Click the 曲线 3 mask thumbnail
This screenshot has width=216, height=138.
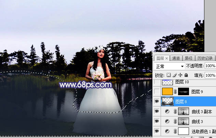[184, 121]
